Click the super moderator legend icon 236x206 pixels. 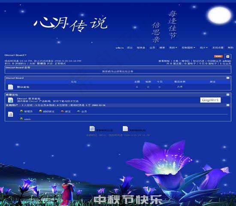click(x=40, y=111)
